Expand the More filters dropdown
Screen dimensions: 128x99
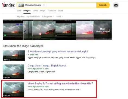(60, 17)
